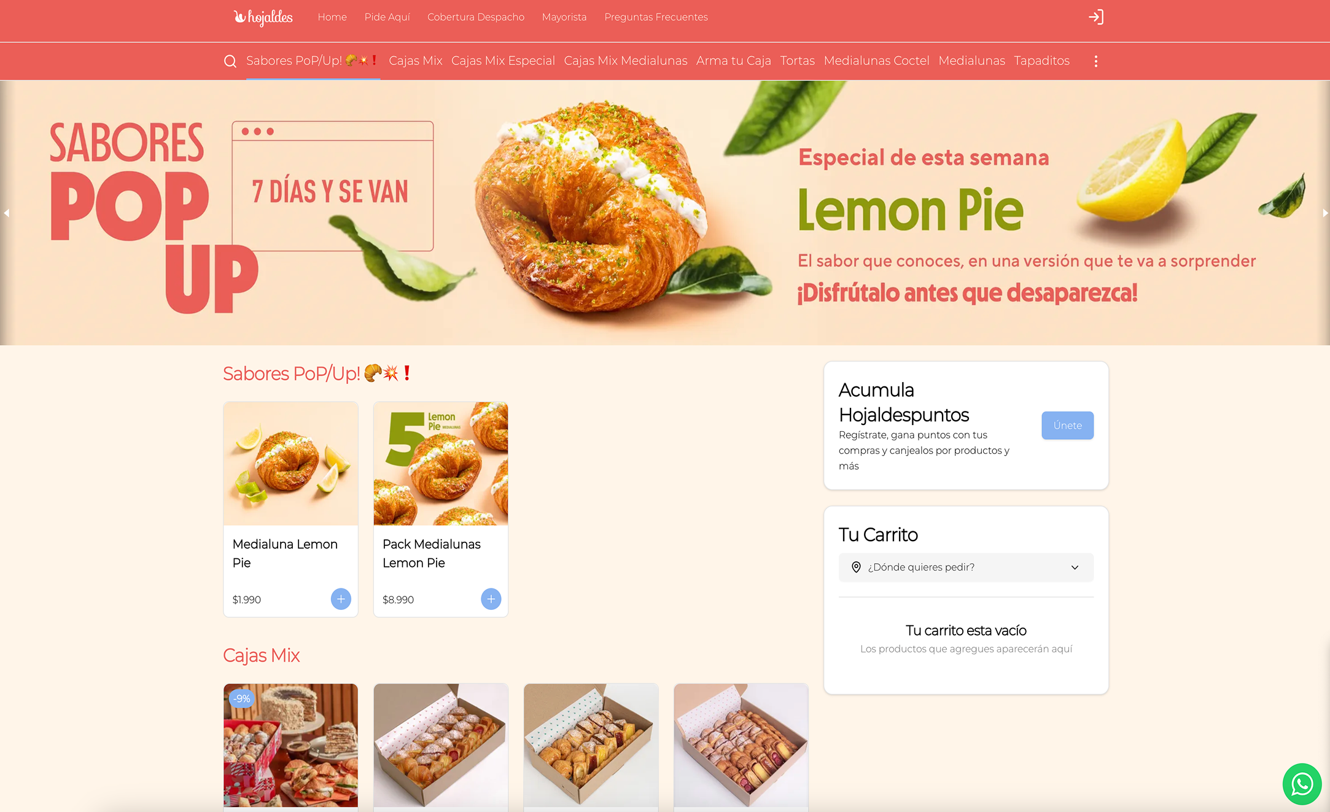Image resolution: width=1330 pixels, height=812 pixels.
Task: Switch to the Tortas category tab
Action: point(797,60)
